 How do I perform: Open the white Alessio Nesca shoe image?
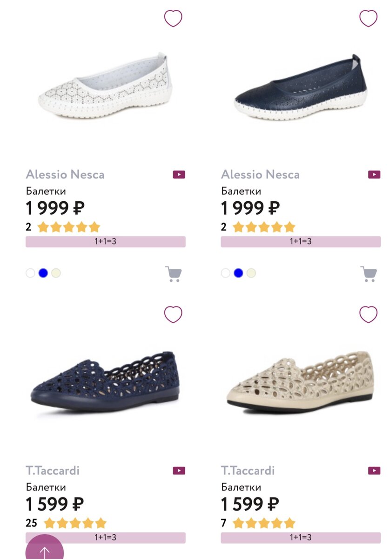106,87
